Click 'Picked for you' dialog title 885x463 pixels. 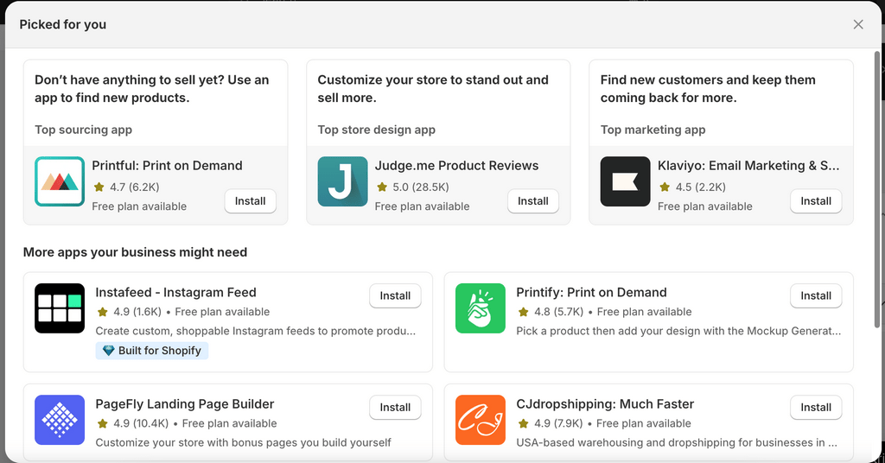click(x=62, y=25)
